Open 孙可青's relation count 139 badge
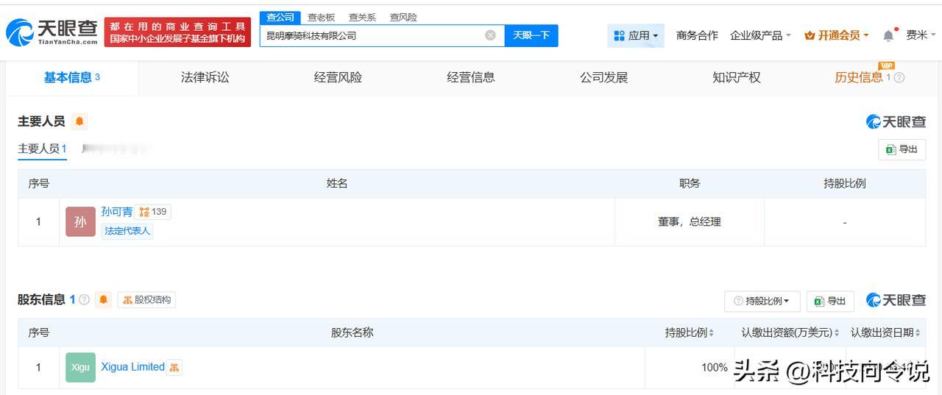The height and width of the screenshot is (395, 942). 153,212
